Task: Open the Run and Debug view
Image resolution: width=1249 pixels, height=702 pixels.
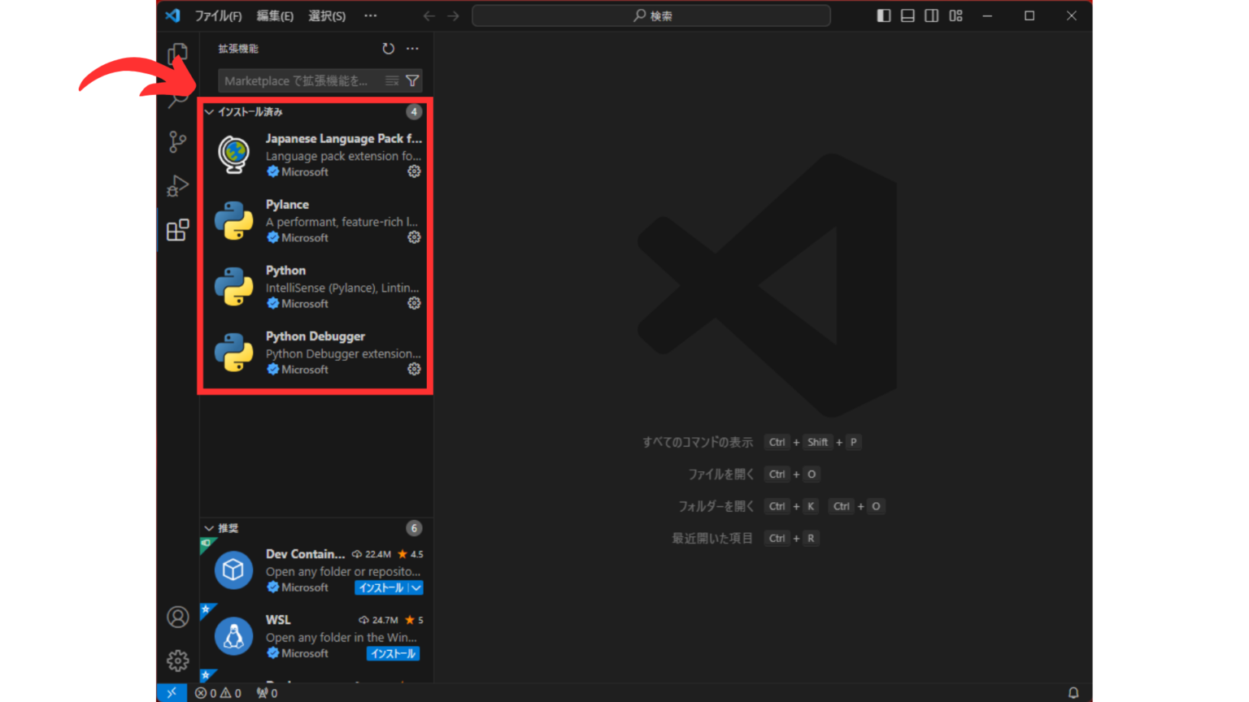Action: pos(177,186)
